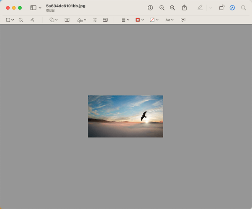The image size is (252, 209).
Task: Select the Sketch pen tool
Action: coord(33,20)
